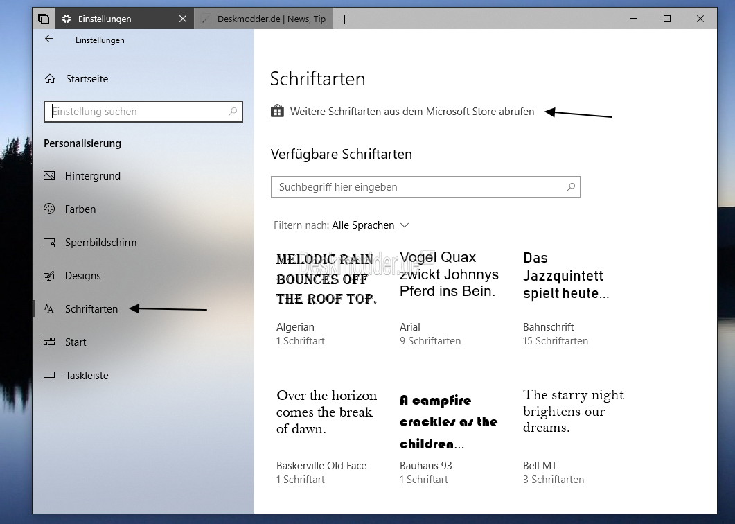Click the Designs brush icon
This screenshot has height=524, width=735.
pos(49,276)
